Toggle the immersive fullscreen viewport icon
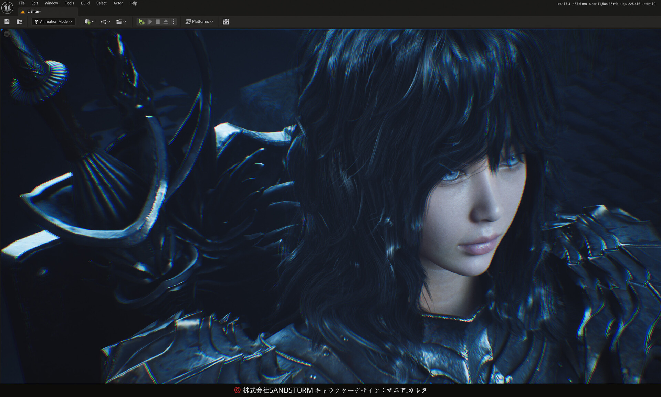 226,22
